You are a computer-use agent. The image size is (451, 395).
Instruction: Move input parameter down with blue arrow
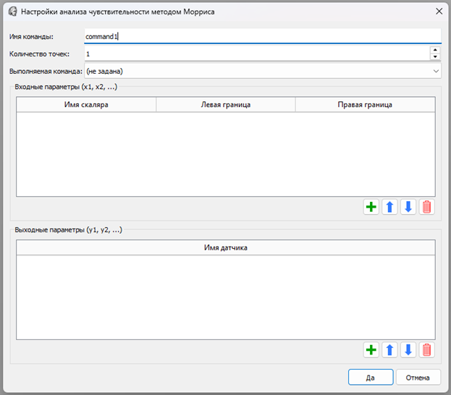coord(408,208)
